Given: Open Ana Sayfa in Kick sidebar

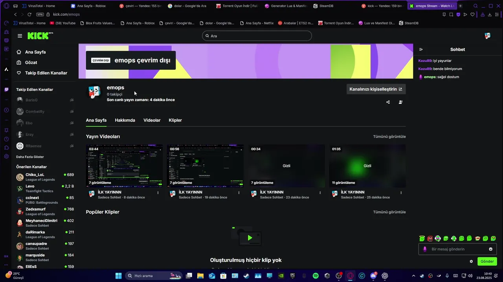Looking at the screenshot, I should click(35, 52).
